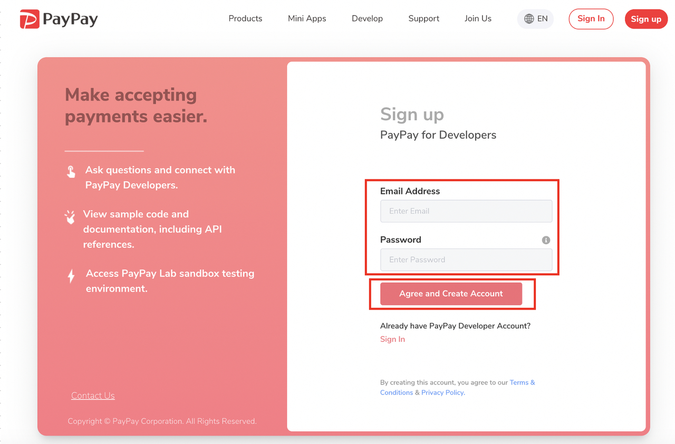Click the Agree and Create Account button
Image resolution: width=675 pixels, height=444 pixels.
[451, 294]
